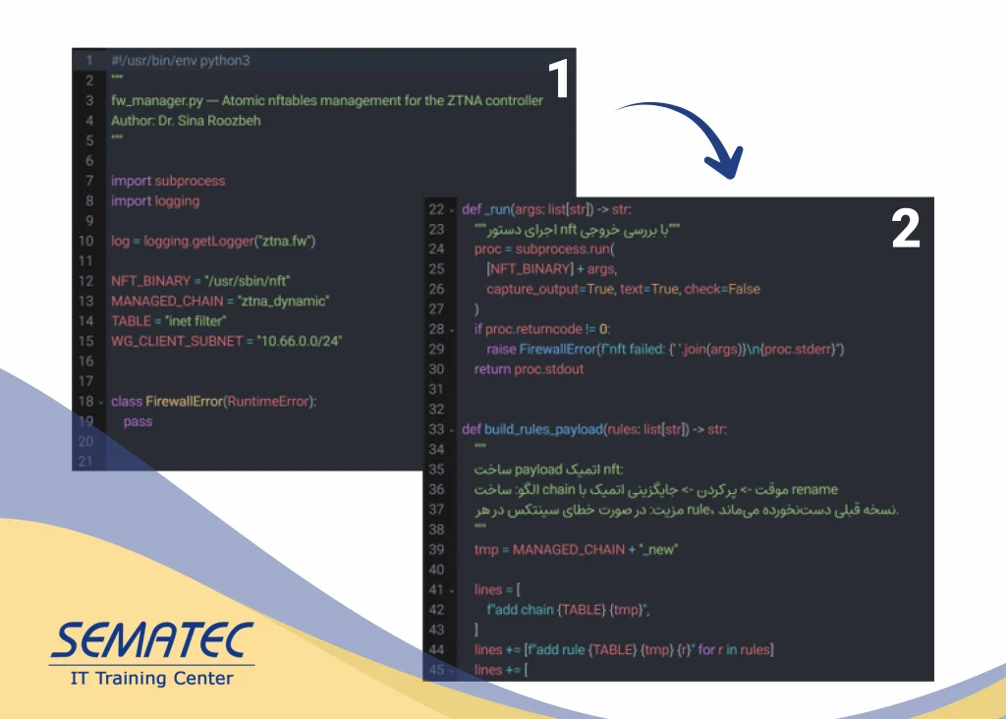
Task: Click the TABLE = "inet filter" line
Action: coord(168,320)
